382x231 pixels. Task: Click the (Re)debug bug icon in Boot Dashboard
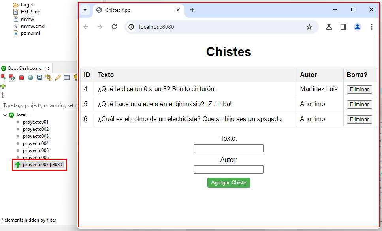pos(12,77)
